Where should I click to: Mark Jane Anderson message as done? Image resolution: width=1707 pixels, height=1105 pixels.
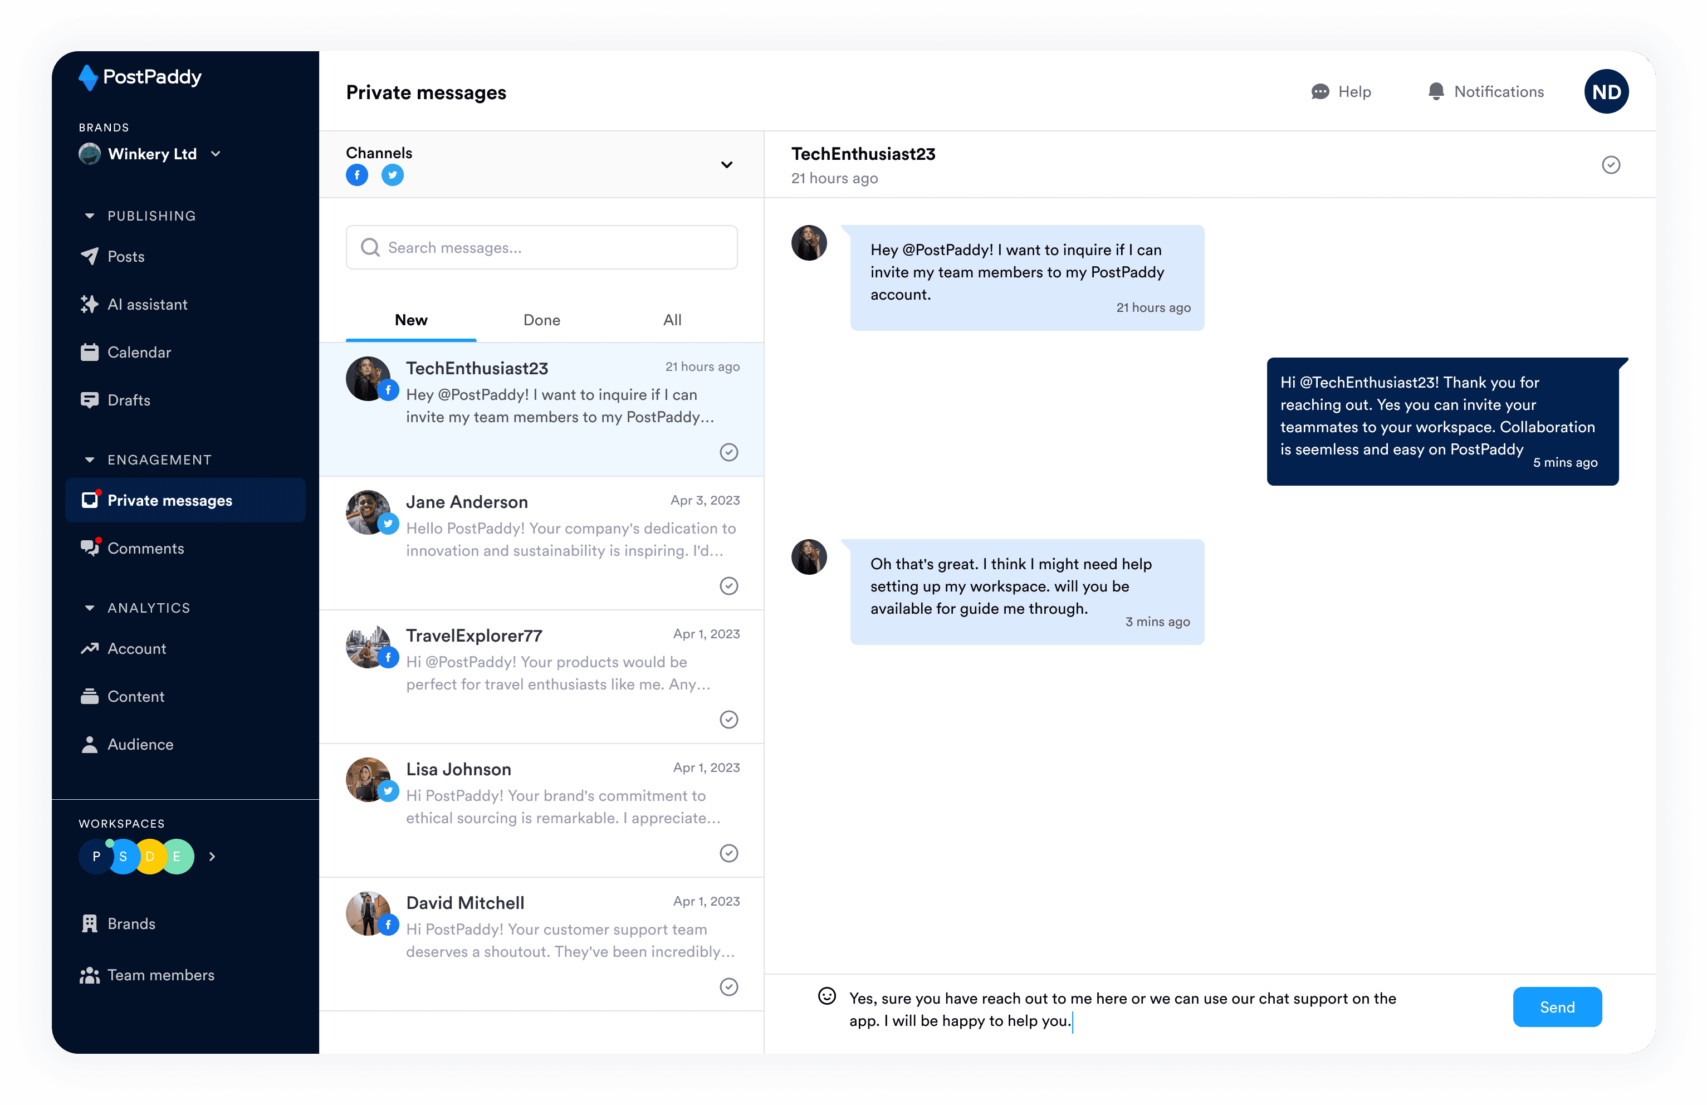click(x=728, y=586)
